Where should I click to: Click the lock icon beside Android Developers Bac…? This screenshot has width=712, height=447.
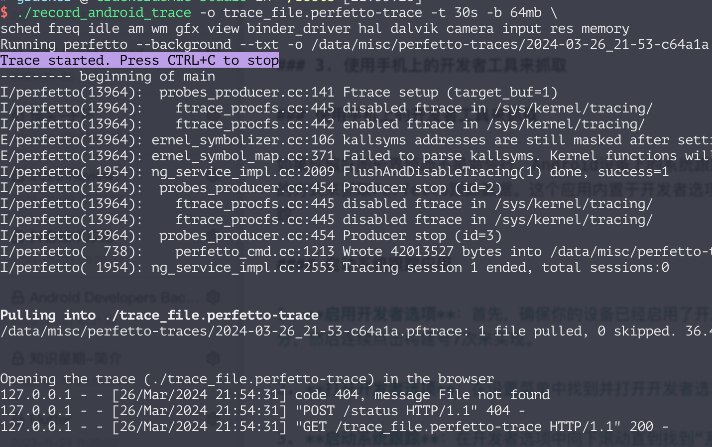(18, 298)
